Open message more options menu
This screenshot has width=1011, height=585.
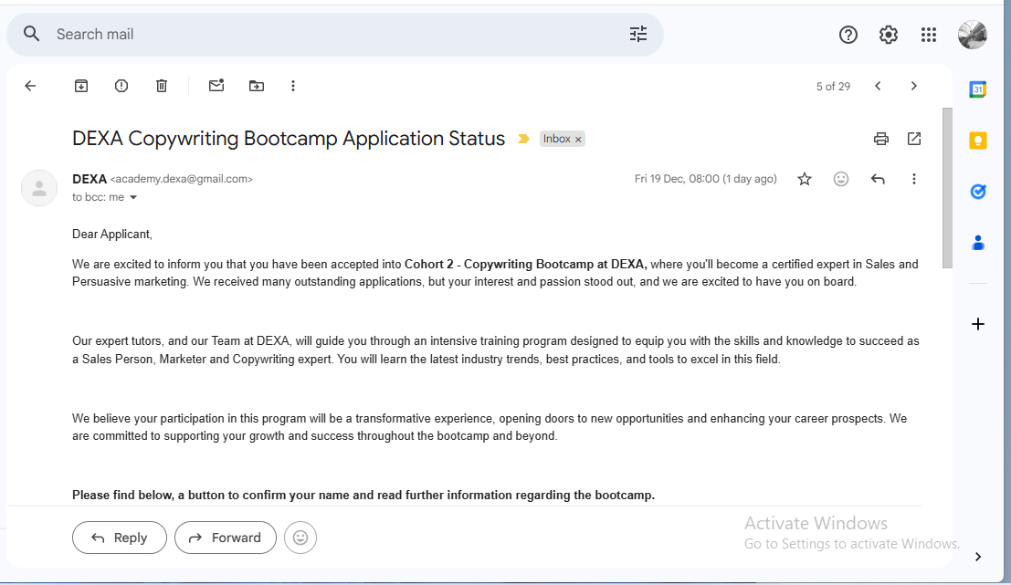coord(913,179)
